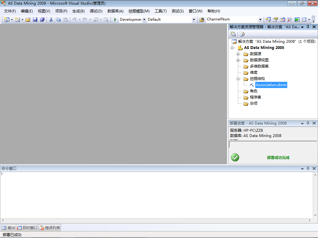The height and width of the screenshot is (238, 318).
Task: Click the Paste clipboard icon
Action: (65, 20)
